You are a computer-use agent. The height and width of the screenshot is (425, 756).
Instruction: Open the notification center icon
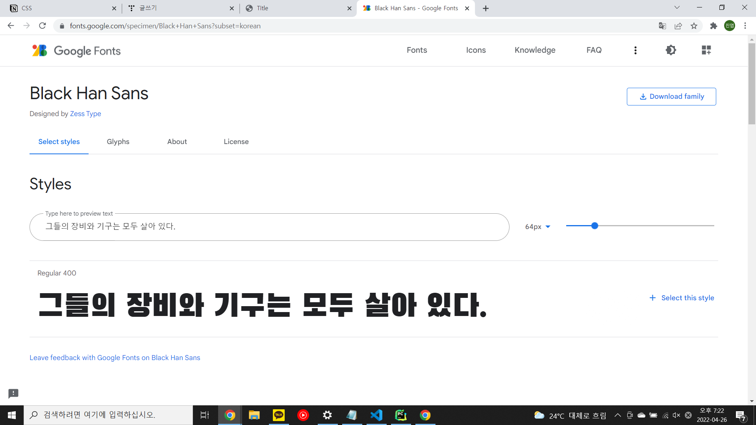tap(741, 416)
